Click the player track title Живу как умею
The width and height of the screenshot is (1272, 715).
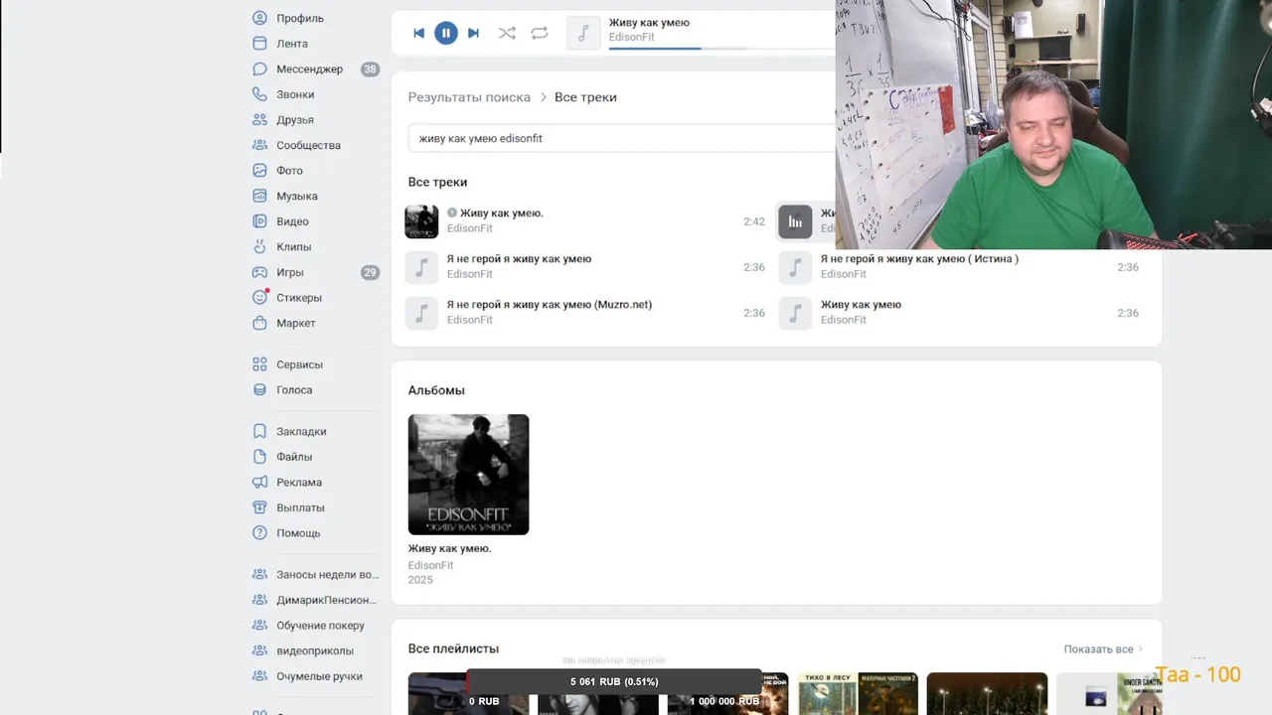pyautogui.click(x=649, y=23)
